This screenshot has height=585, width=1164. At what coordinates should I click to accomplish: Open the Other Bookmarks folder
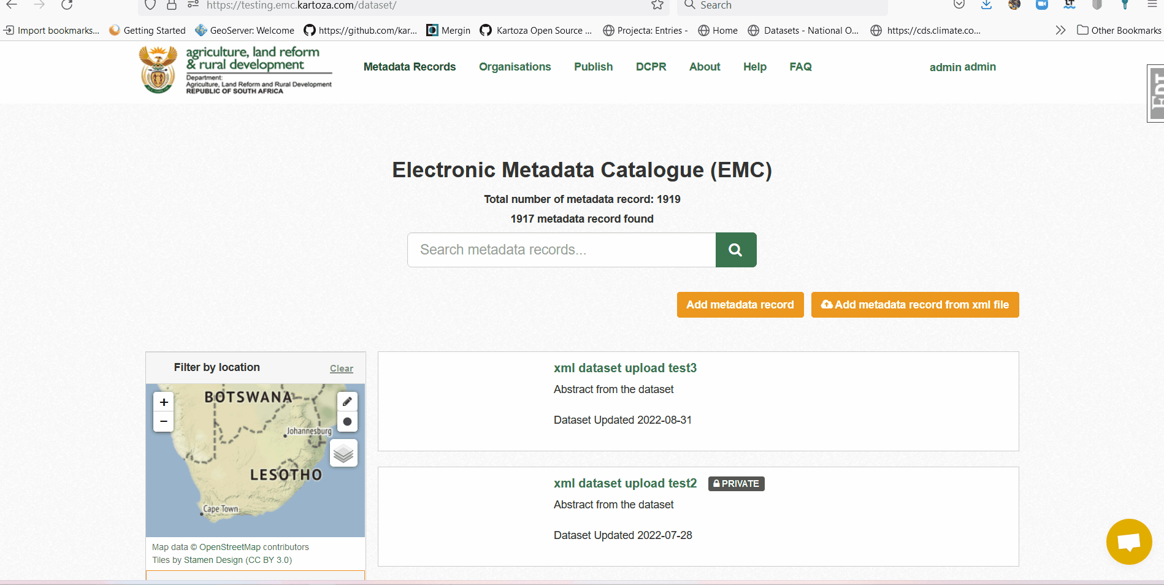[1119, 30]
